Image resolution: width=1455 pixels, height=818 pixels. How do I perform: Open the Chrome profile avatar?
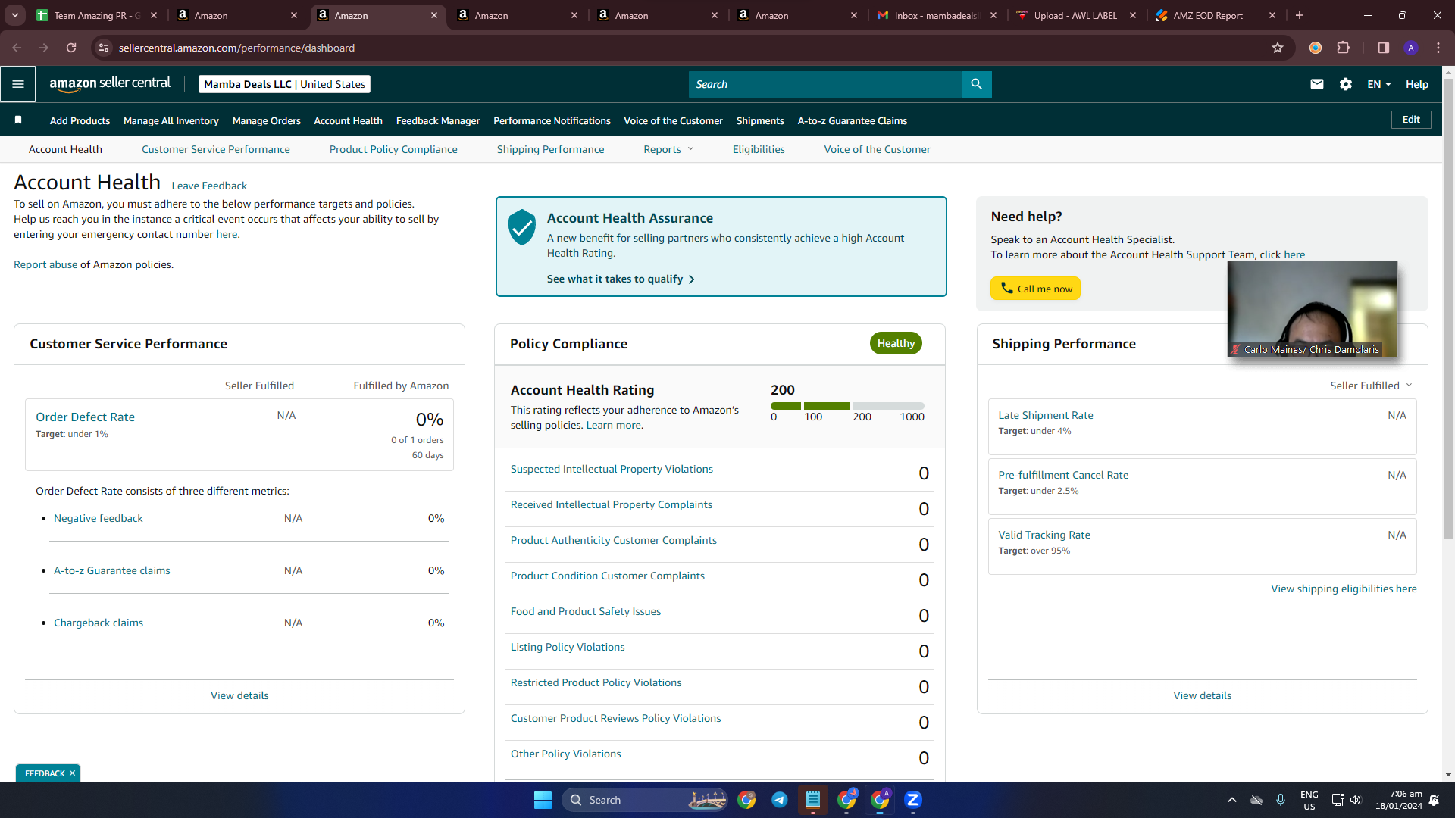point(1411,48)
